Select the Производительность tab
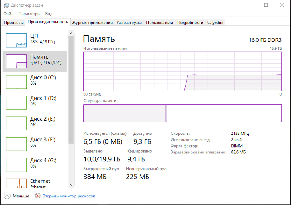 tap(48, 22)
